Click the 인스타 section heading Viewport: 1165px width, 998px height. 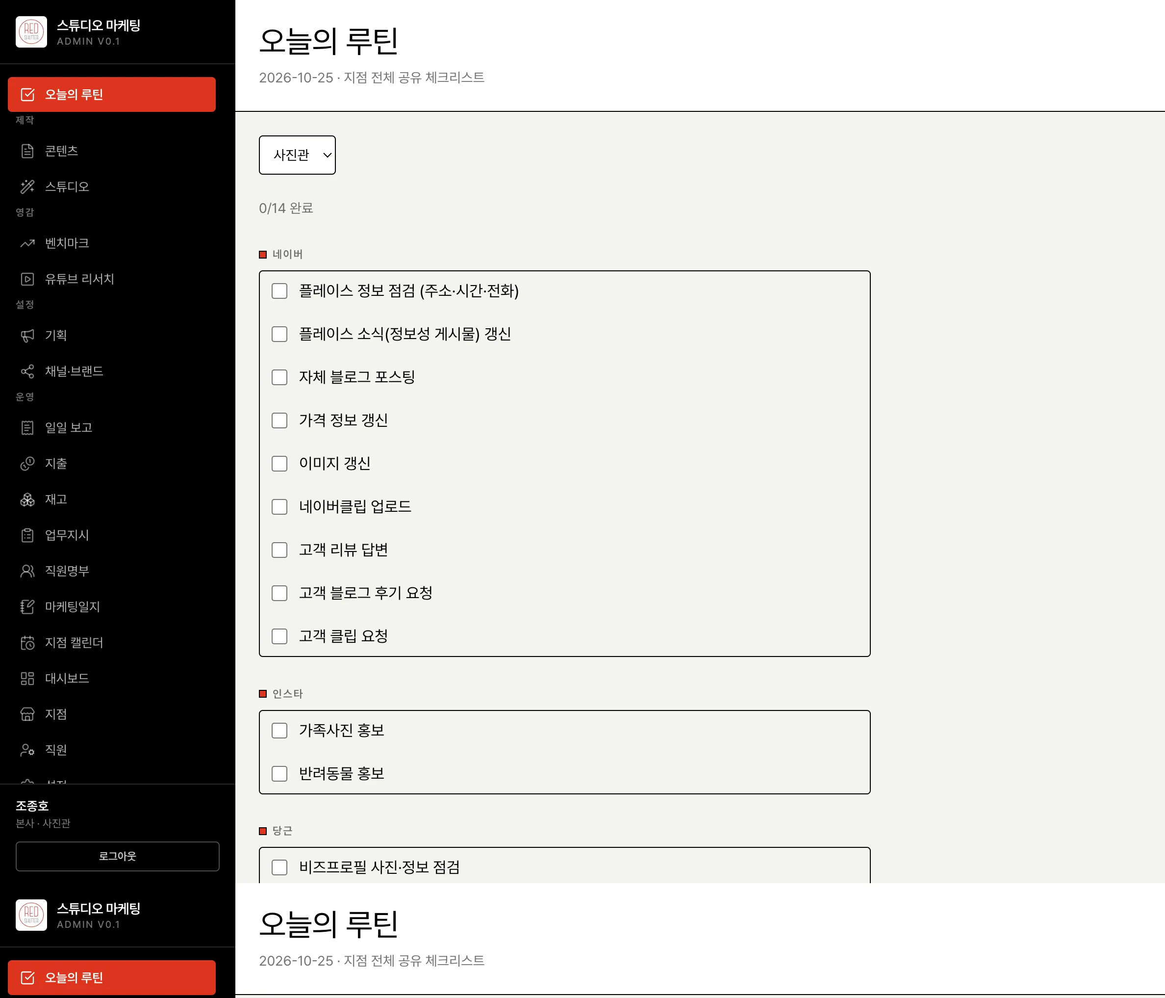287,694
